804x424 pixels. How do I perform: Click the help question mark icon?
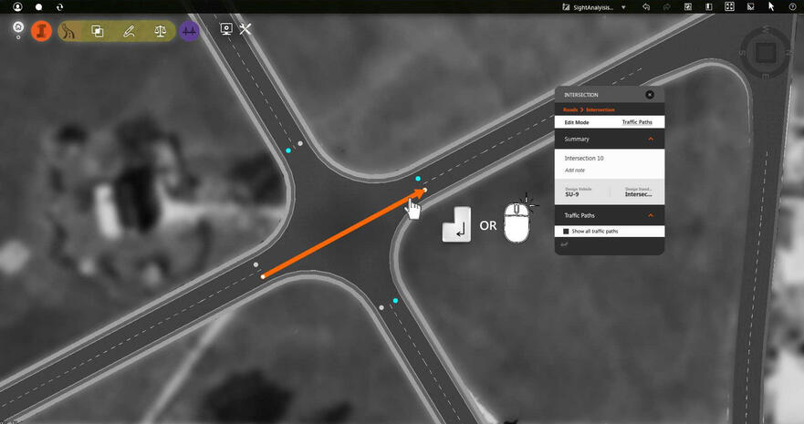coord(791,6)
